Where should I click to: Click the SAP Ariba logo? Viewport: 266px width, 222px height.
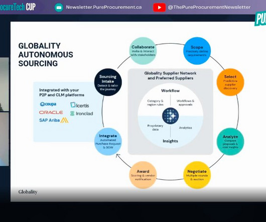(54, 120)
